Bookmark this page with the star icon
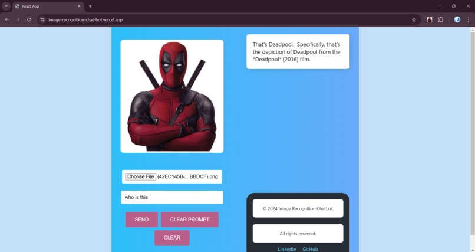 [x=414, y=19]
